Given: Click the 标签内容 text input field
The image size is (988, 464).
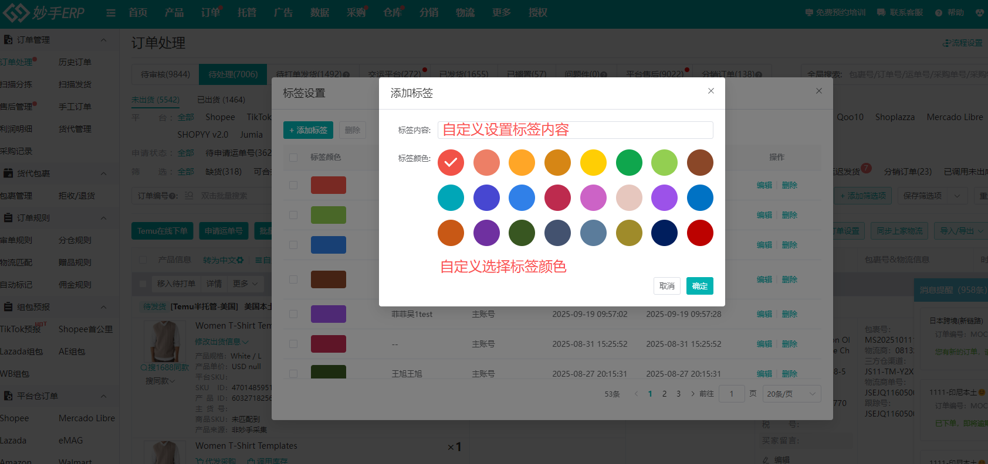Looking at the screenshot, I should (575, 130).
